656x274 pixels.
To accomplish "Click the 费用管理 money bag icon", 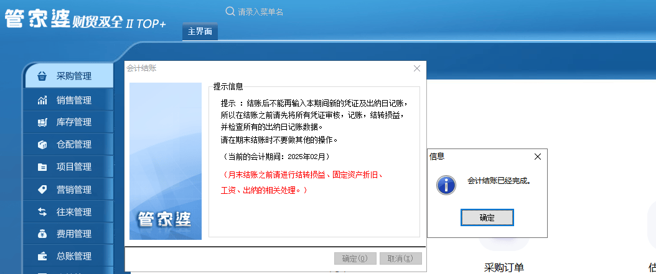I will 42,234.
